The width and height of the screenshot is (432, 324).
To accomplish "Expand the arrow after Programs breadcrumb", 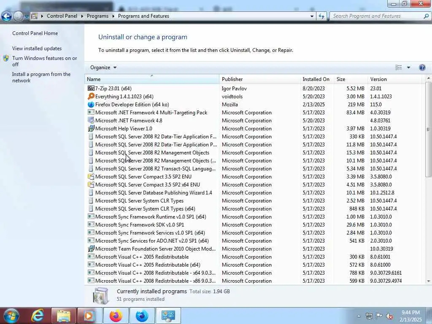I will [x=113, y=16].
